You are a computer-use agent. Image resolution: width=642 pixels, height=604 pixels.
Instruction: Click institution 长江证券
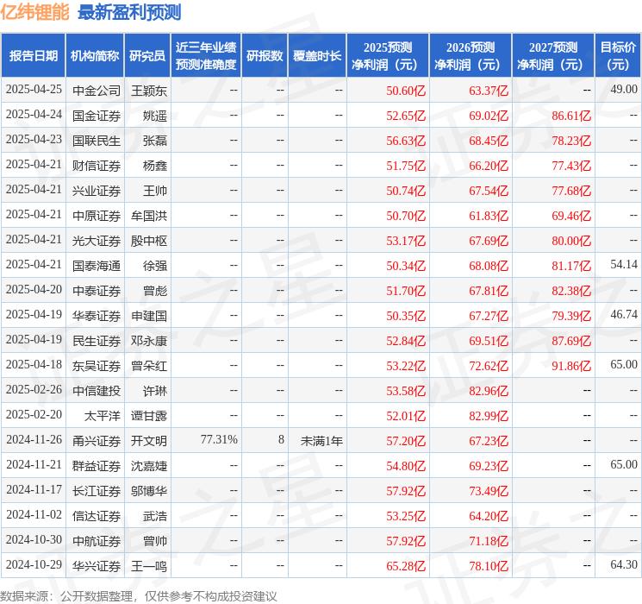[97, 491]
